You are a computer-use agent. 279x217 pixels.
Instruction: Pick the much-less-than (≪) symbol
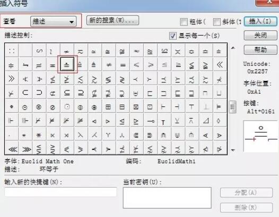[x=220, y=64]
